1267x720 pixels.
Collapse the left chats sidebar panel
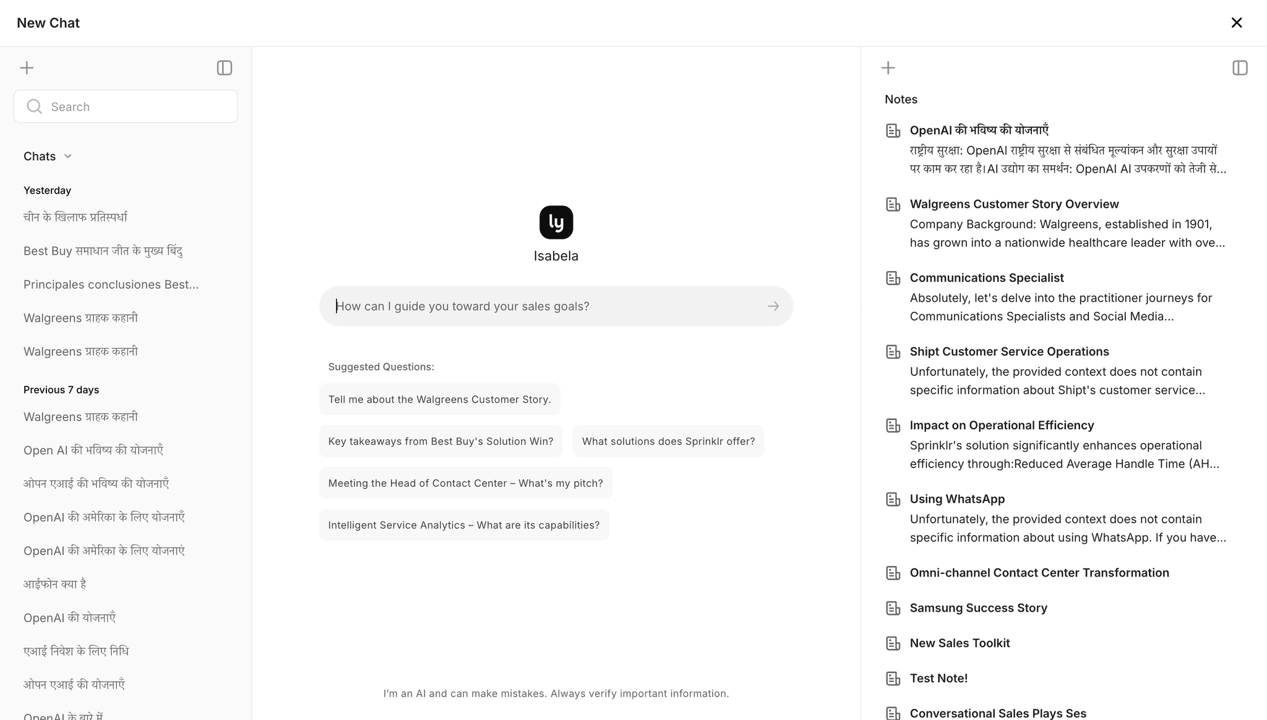point(225,68)
